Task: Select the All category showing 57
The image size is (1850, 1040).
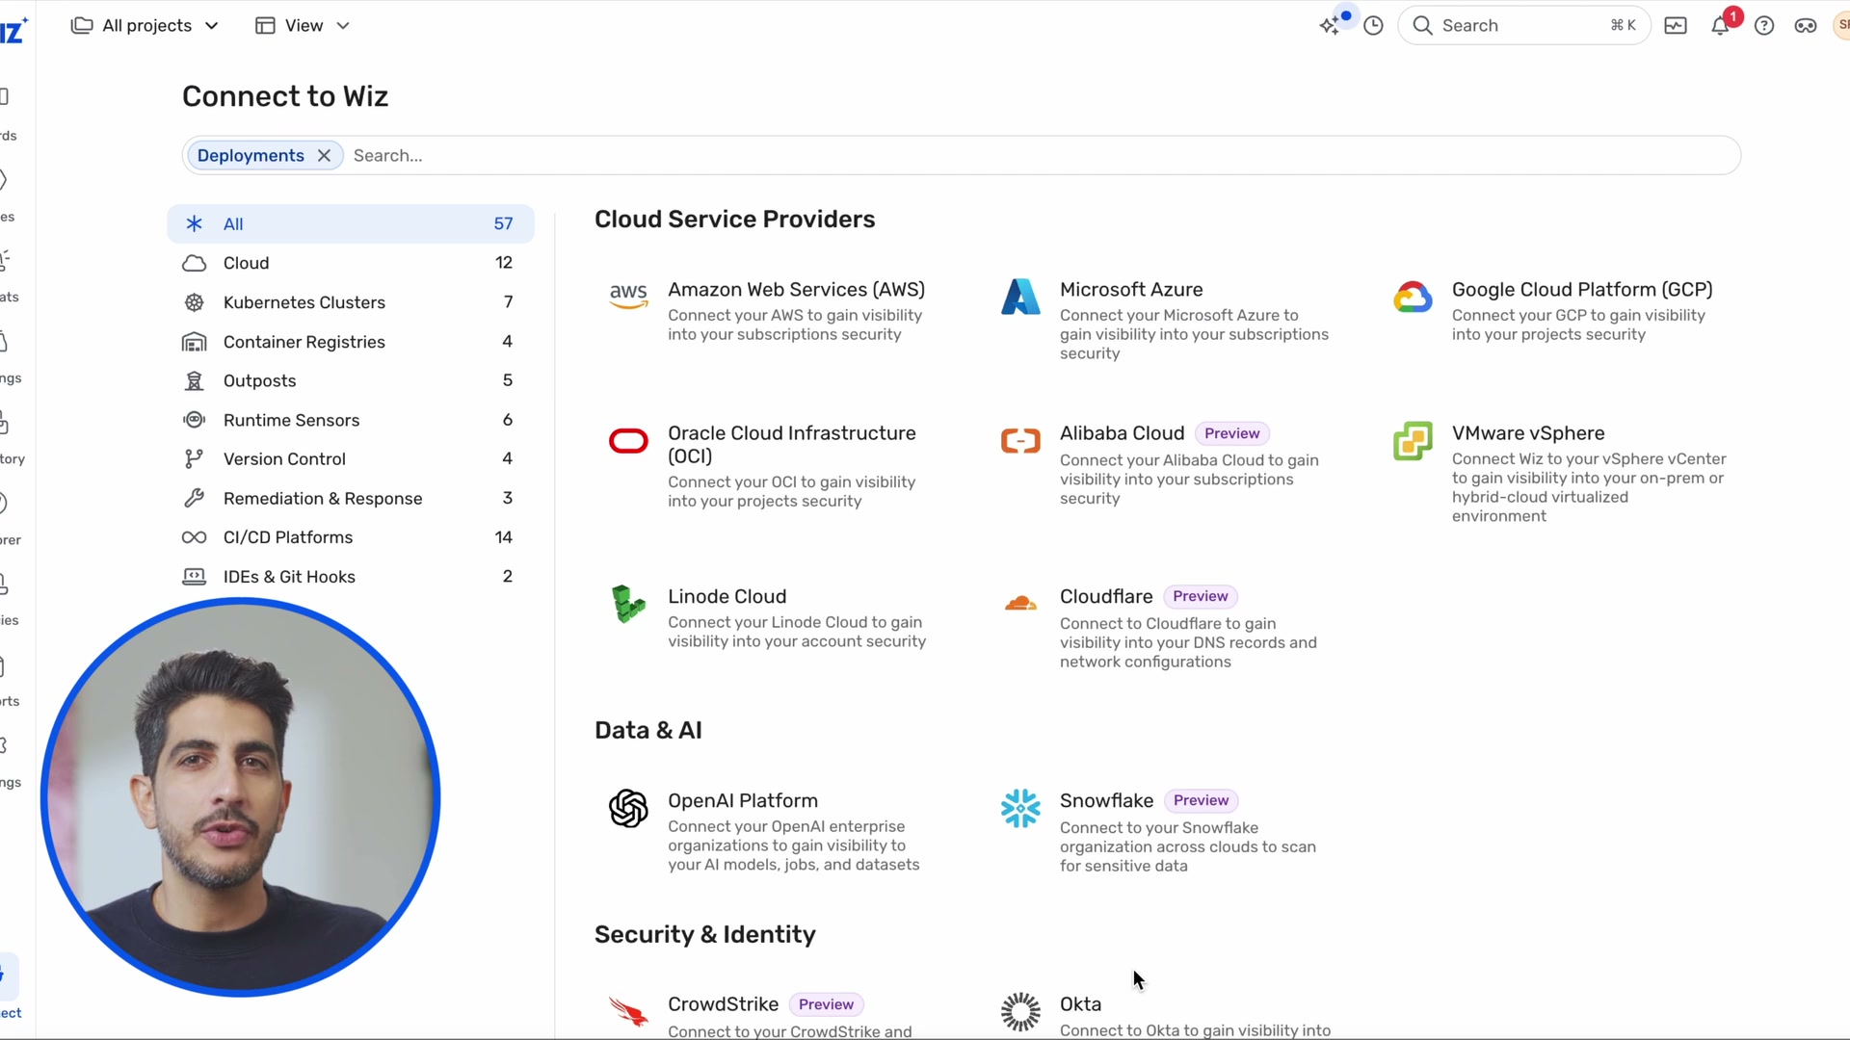Action: click(351, 223)
